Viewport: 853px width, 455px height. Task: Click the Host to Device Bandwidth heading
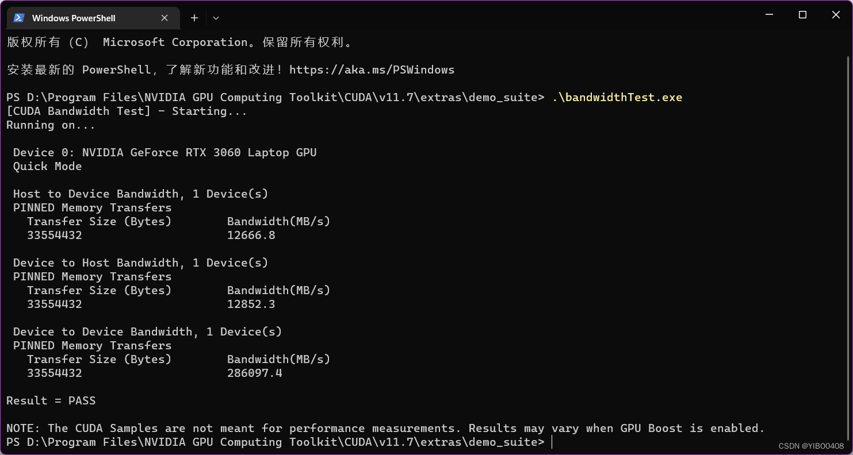coord(140,194)
